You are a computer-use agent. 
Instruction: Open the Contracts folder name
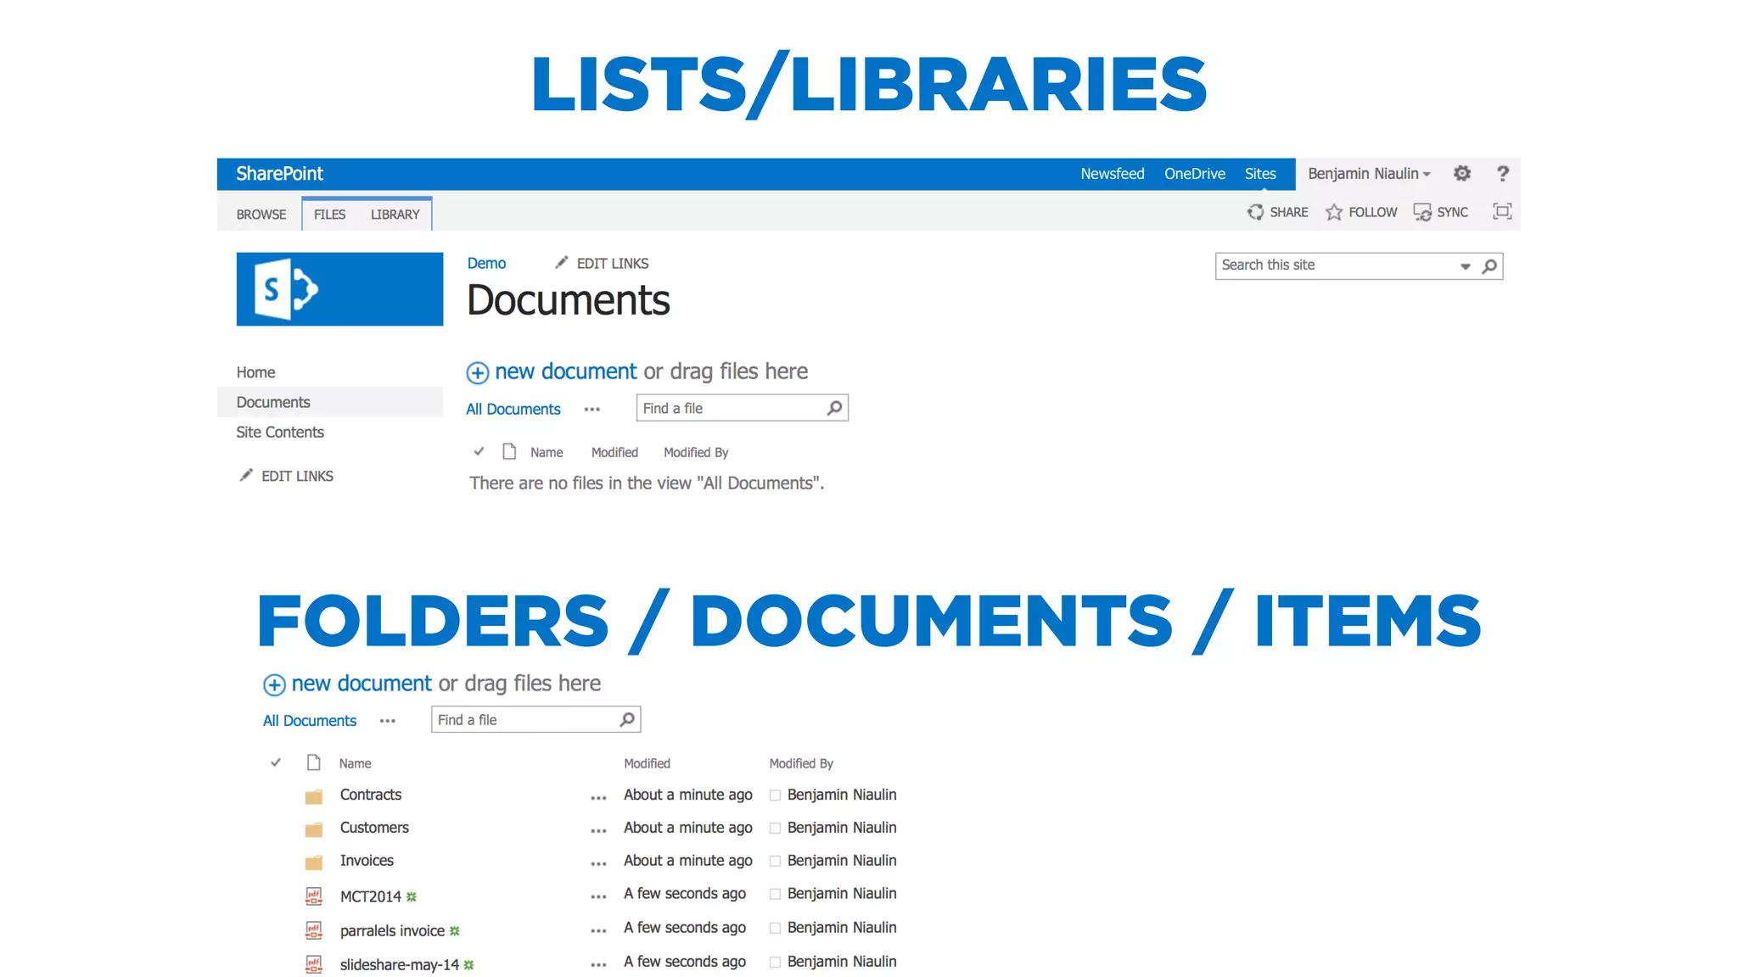pyautogui.click(x=371, y=795)
